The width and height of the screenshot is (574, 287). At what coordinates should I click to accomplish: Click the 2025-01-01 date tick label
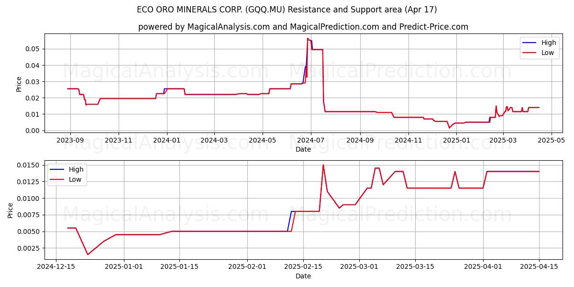(x=124, y=267)
